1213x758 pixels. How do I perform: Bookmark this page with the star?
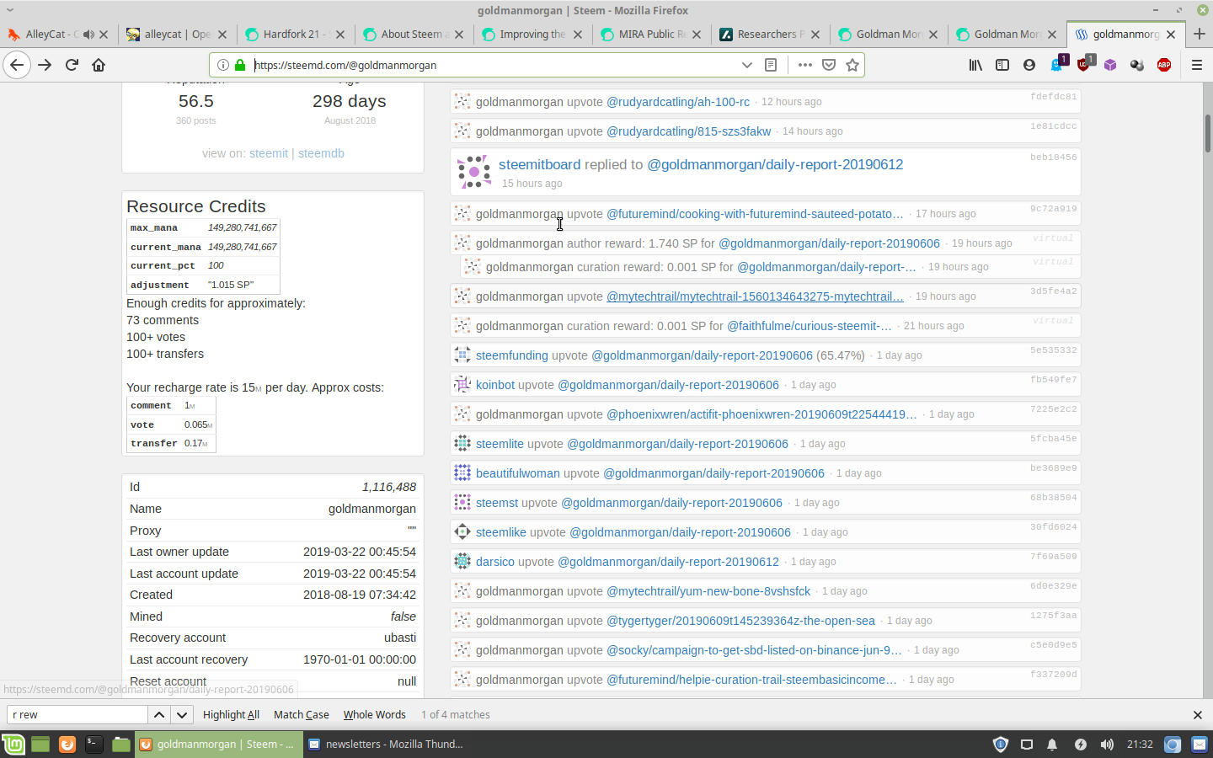(x=852, y=65)
